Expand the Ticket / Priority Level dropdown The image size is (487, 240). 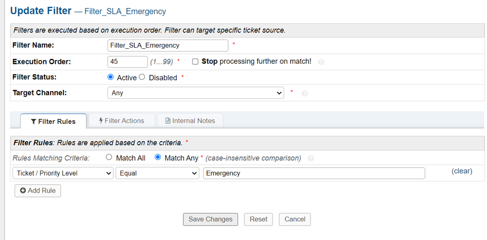tap(62, 173)
